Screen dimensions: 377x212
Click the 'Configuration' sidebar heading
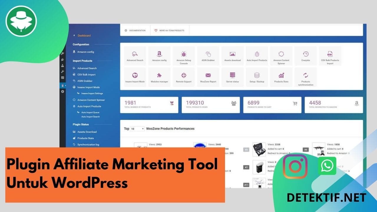point(81,44)
